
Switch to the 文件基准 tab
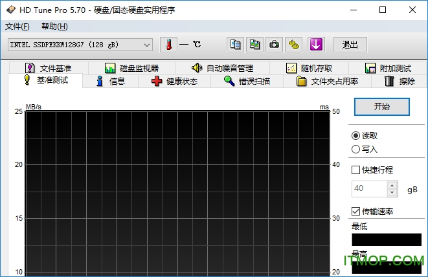click(x=49, y=68)
